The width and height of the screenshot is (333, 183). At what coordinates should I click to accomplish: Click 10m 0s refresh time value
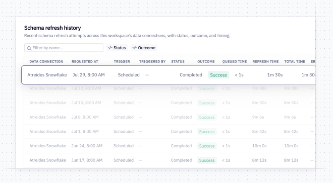[x=259, y=146]
